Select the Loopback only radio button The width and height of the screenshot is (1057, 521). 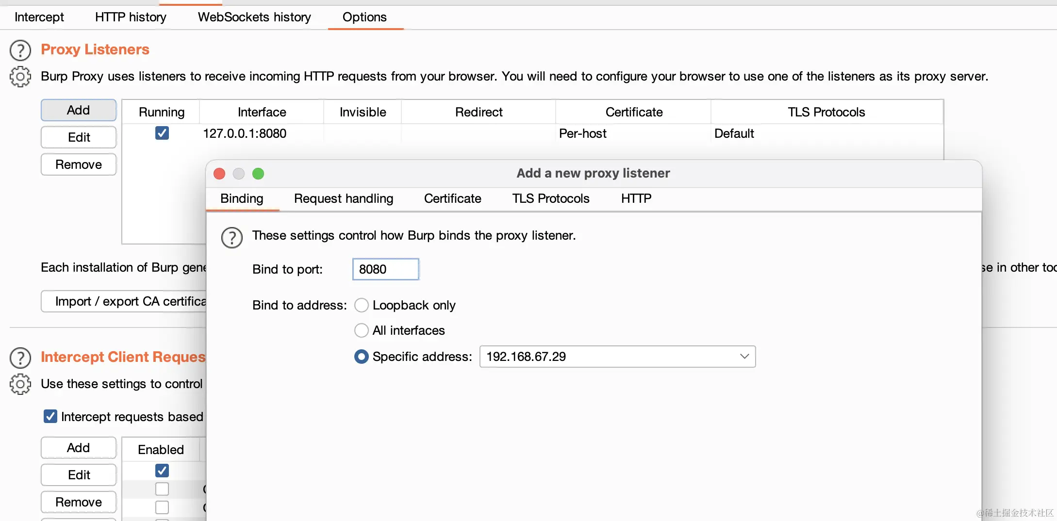(x=362, y=305)
